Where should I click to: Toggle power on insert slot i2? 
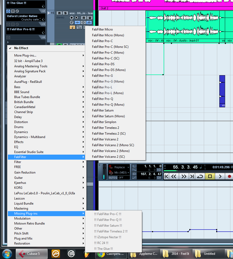pyautogui.click(x=8, y=11)
